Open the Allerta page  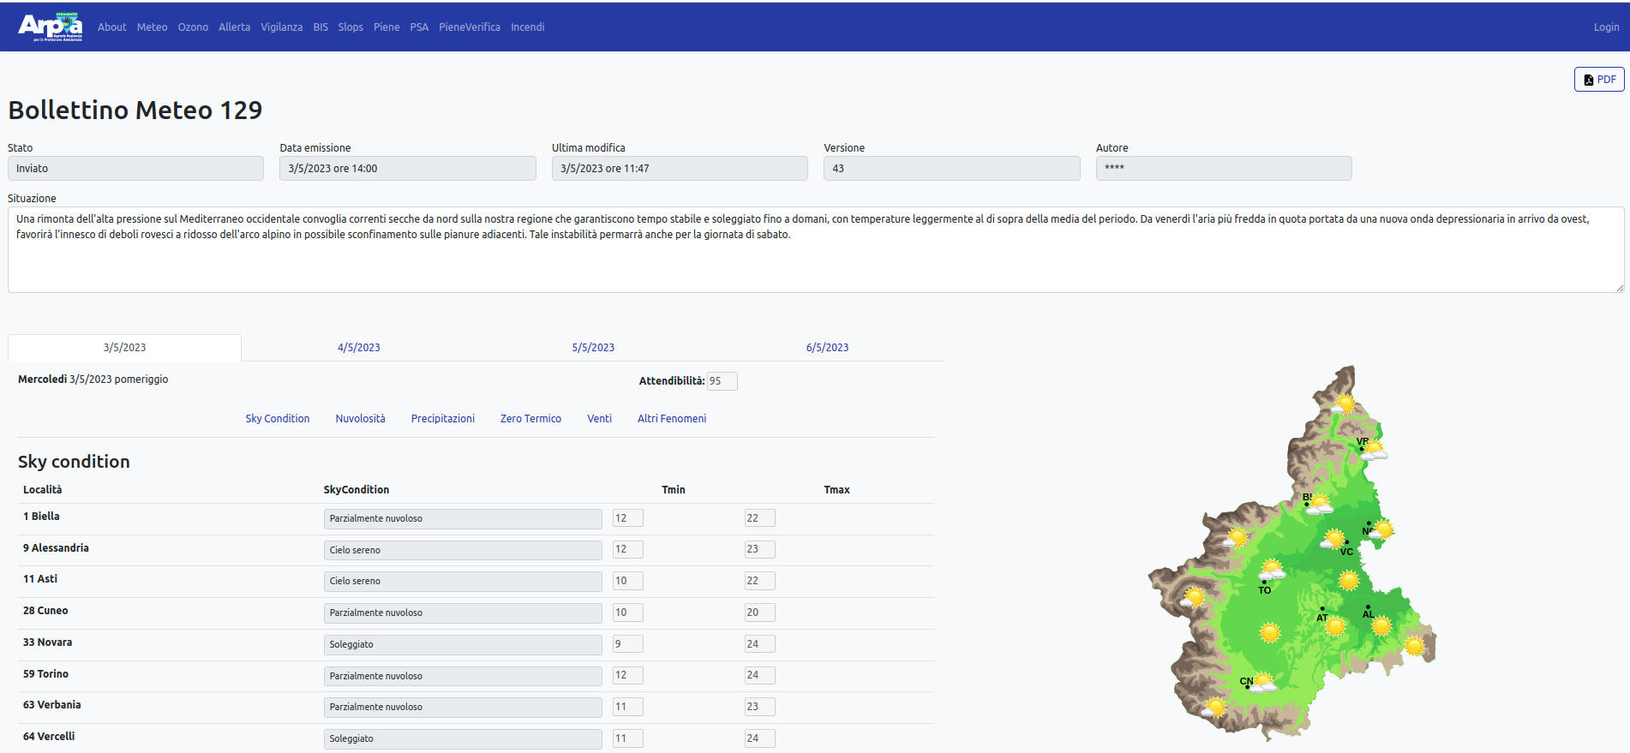[x=234, y=27]
